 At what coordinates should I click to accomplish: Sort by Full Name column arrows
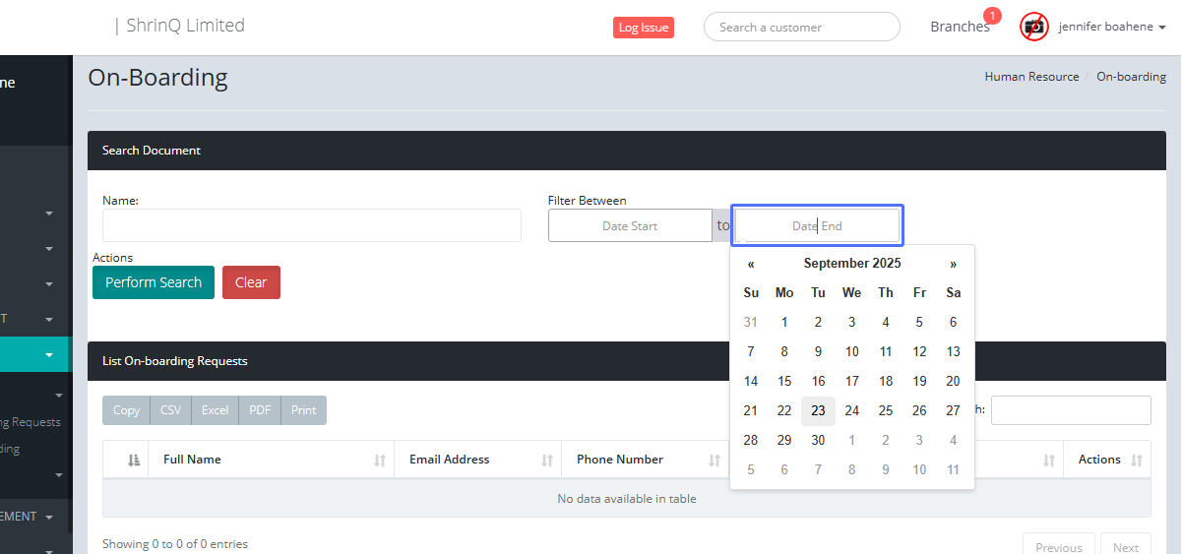point(380,461)
